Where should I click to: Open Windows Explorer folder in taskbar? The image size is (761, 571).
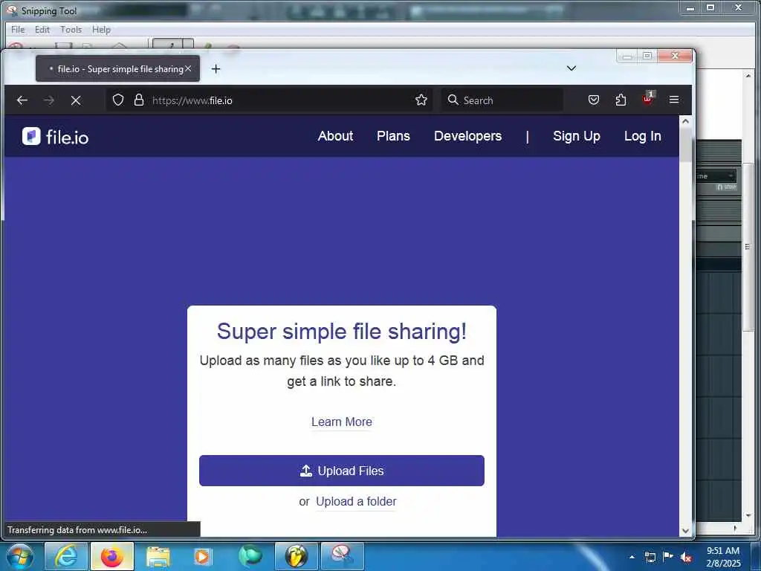click(x=158, y=556)
